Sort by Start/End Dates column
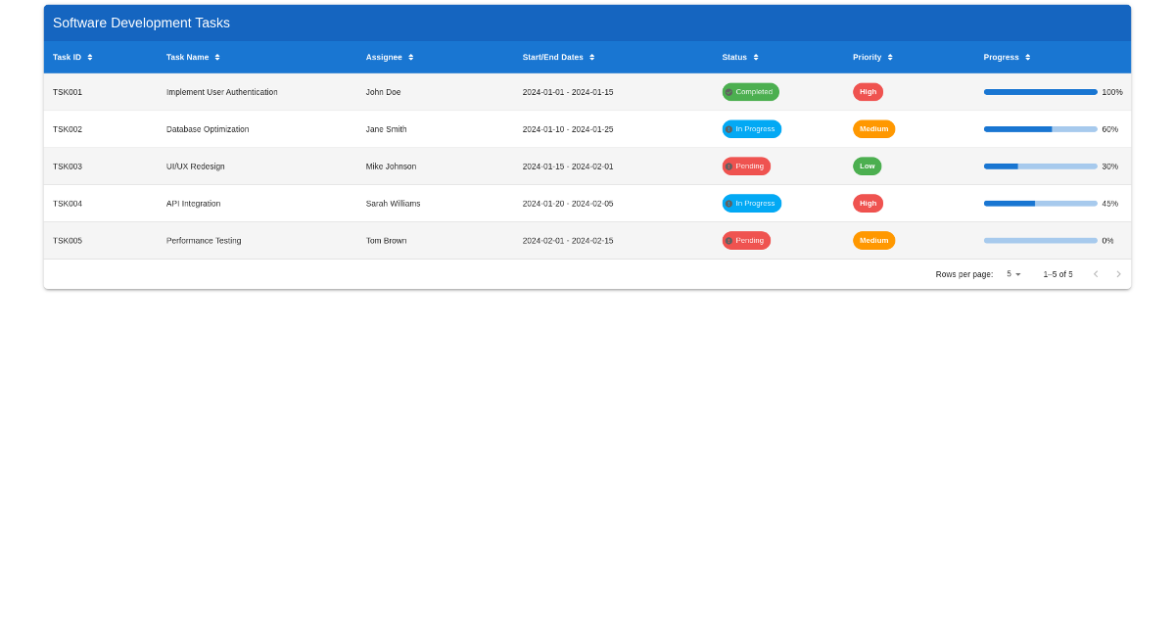Viewport: 1175px width, 617px height. point(589,57)
